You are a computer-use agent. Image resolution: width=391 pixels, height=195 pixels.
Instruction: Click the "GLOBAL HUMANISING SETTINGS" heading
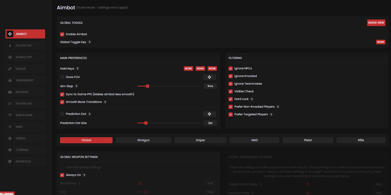[250, 157]
